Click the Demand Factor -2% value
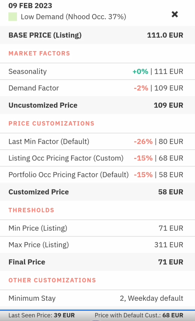Viewport: 195px width, 321px height. (x=141, y=88)
